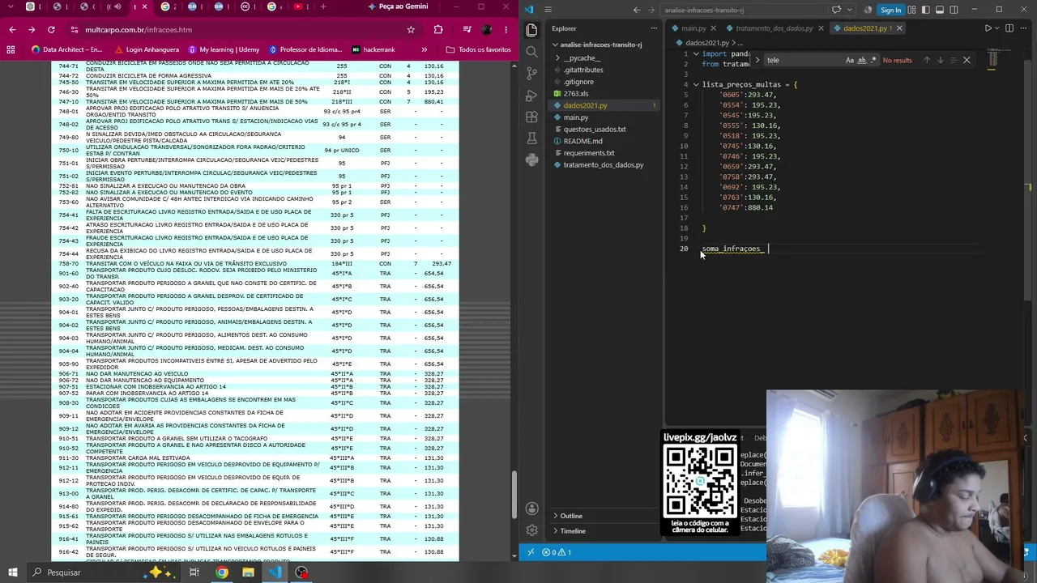Open Chrome extensions puzzle icon
Image resolution: width=1037 pixels, height=583 pixels.
coord(438,30)
